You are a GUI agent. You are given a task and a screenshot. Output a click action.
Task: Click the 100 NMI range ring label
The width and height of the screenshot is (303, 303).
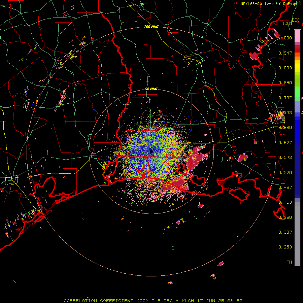(x=151, y=27)
